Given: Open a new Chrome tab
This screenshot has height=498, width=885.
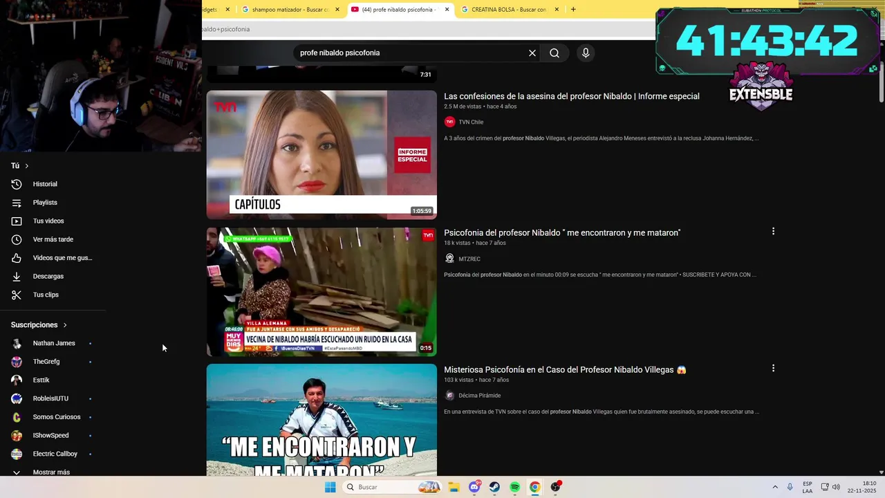Looking at the screenshot, I should tap(573, 10).
